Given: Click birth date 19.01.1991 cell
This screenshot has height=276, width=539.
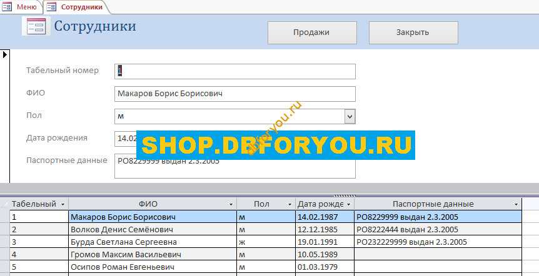Looking at the screenshot, I should [325, 242].
